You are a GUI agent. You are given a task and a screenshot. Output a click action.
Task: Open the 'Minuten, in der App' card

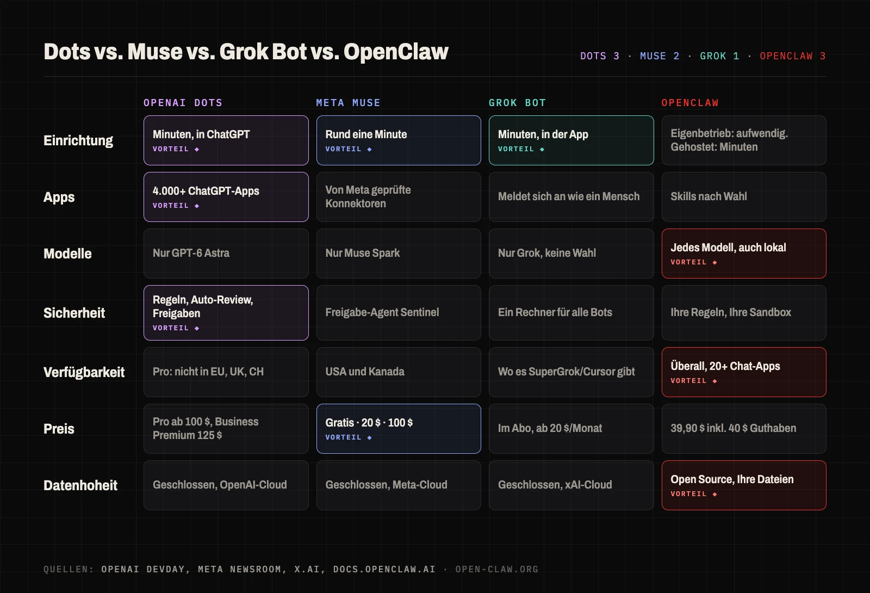[571, 140]
